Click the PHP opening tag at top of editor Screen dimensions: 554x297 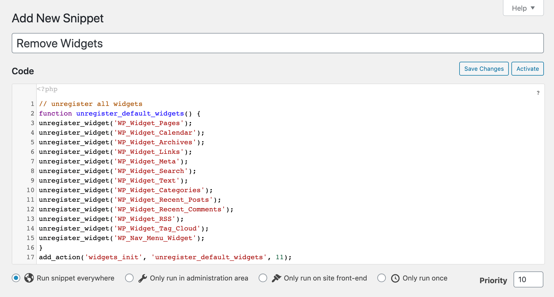coord(47,89)
